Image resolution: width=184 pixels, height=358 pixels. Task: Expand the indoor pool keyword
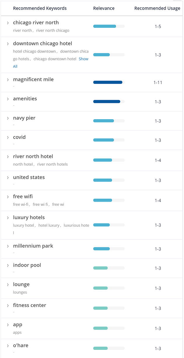(x=8, y=265)
